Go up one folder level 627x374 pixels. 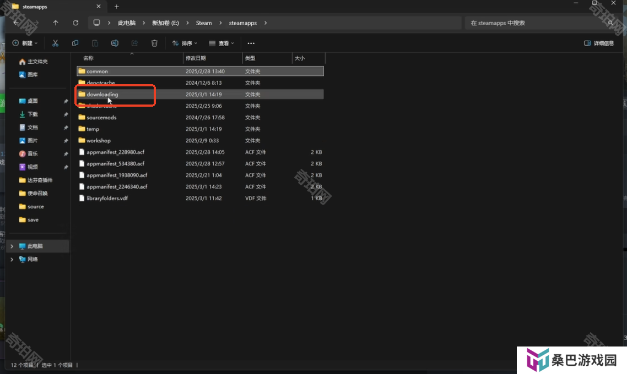(x=56, y=23)
